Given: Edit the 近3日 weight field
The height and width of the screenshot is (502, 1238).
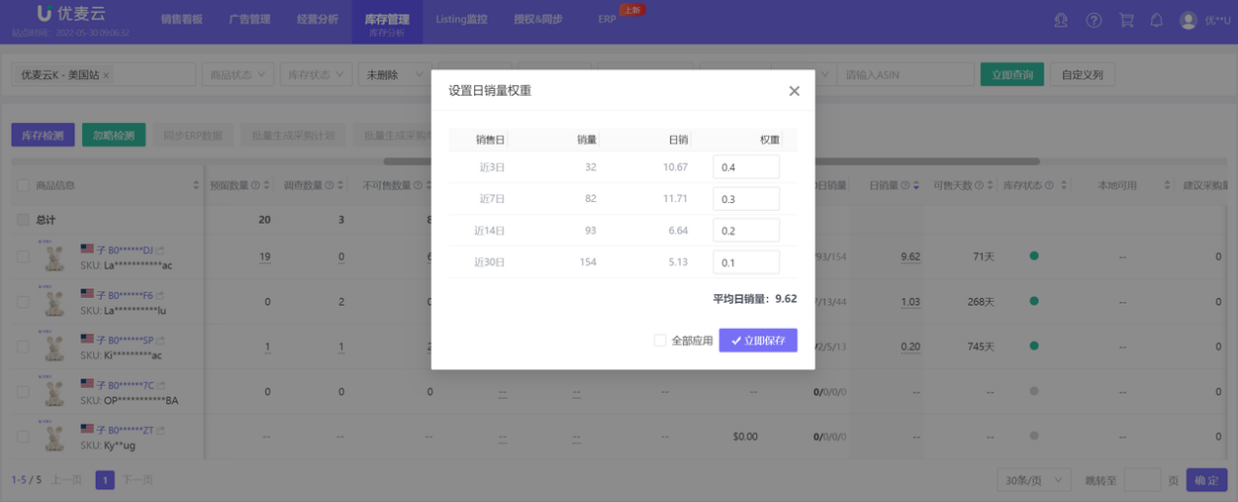Looking at the screenshot, I should coord(747,167).
